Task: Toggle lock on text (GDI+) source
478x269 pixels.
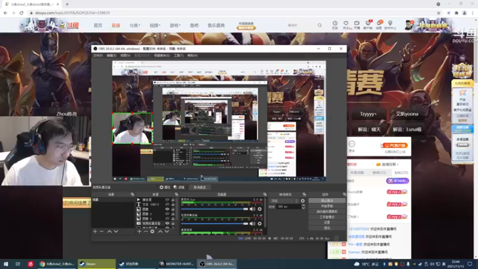Action: tap(173, 204)
